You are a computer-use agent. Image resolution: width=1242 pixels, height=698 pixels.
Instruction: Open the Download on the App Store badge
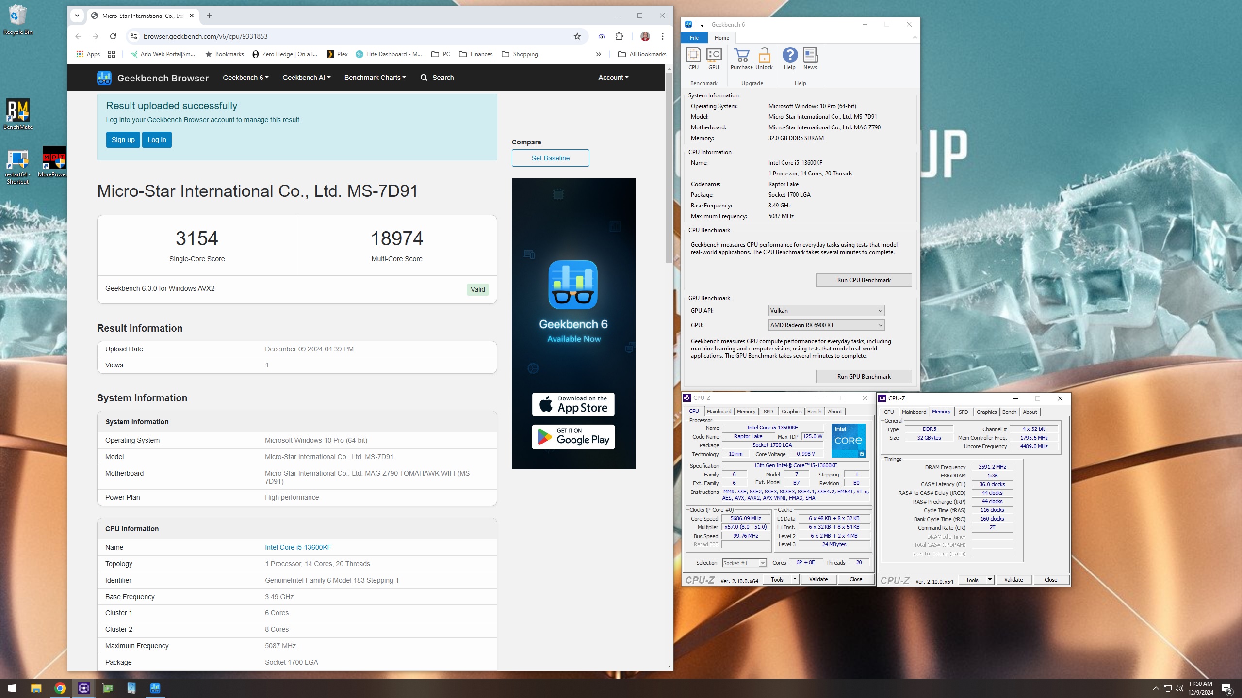[573, 404]
